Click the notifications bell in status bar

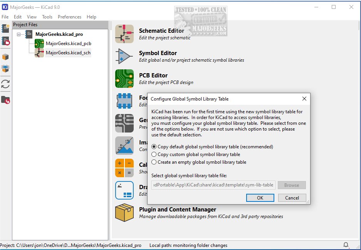346,245
